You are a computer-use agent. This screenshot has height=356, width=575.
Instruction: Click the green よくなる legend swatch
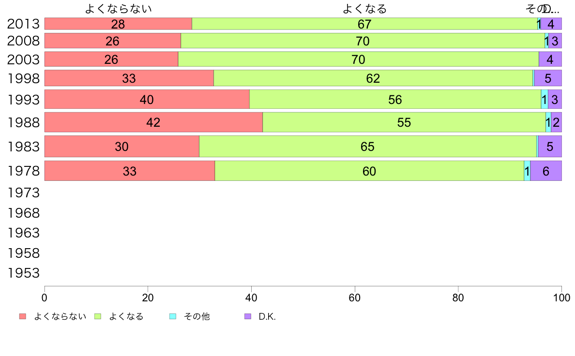[x=98, y=316]
